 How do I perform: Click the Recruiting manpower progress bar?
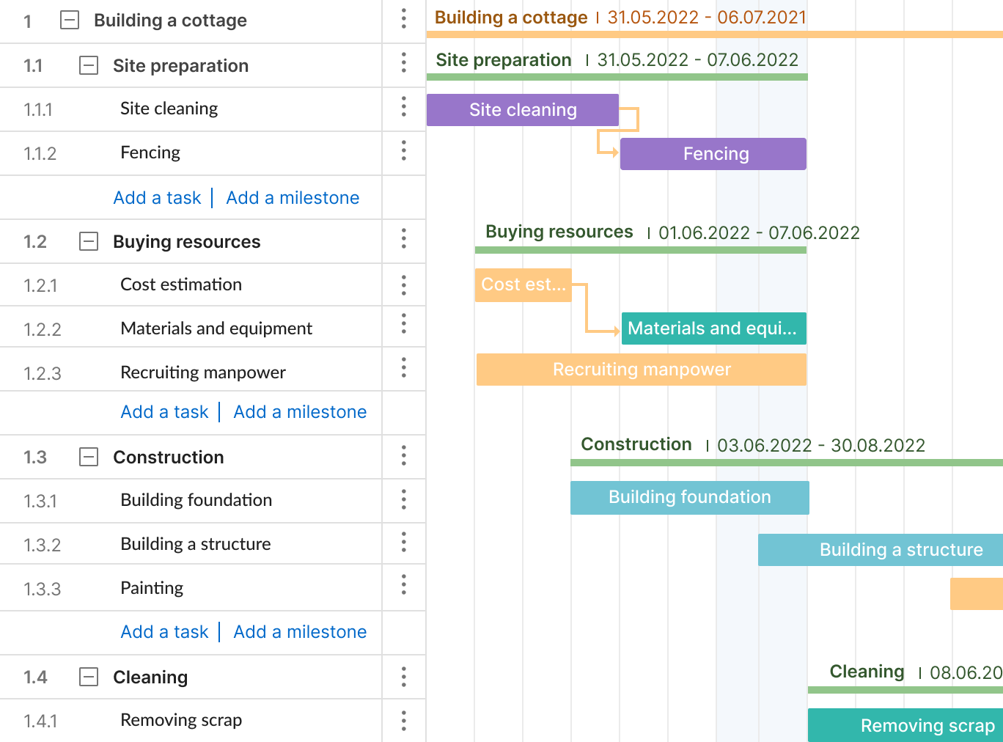click(x=641, y=369)
